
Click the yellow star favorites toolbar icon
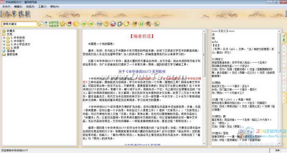62,24
